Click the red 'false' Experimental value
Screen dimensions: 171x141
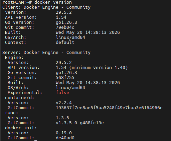[x=62, y=92]
